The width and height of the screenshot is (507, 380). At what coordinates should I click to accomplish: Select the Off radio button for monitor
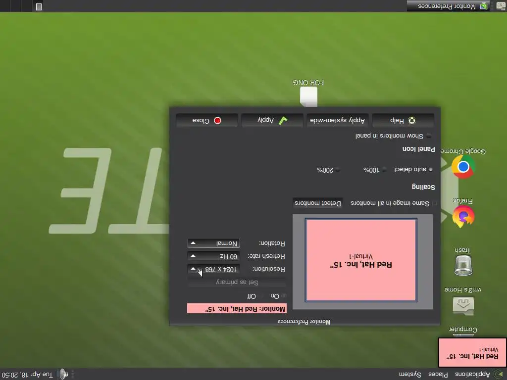click(x=262, y=296)
